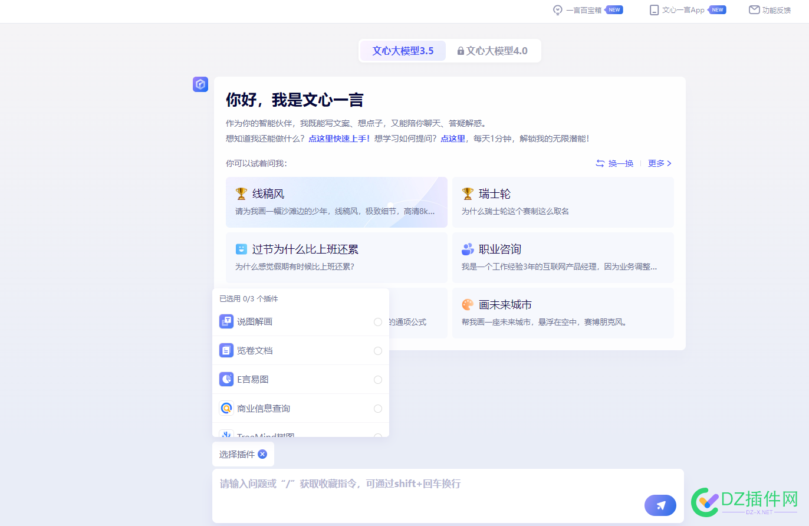The width and height of the screenshot is (809, 526).
Task: Click the 览卷文档 plugin icon
Action: click(226, 350)
